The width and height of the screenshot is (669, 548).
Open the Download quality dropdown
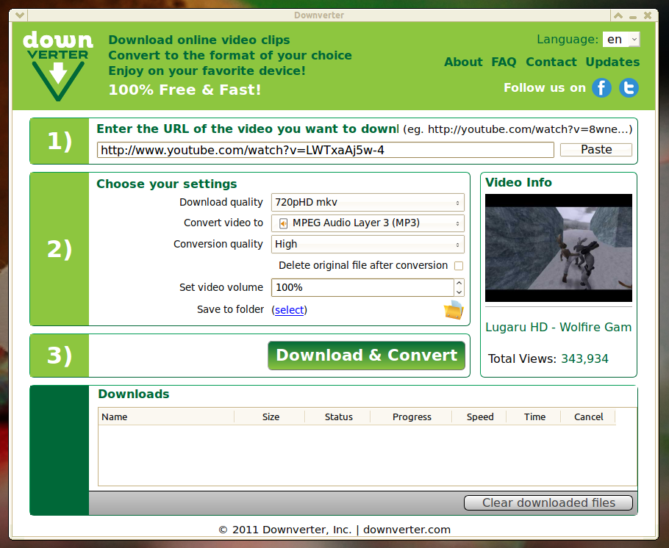pos(368,203)
